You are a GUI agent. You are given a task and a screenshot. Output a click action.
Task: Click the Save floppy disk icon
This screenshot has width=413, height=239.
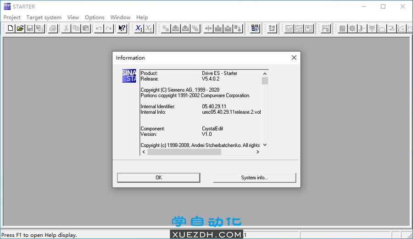(30, 28)
